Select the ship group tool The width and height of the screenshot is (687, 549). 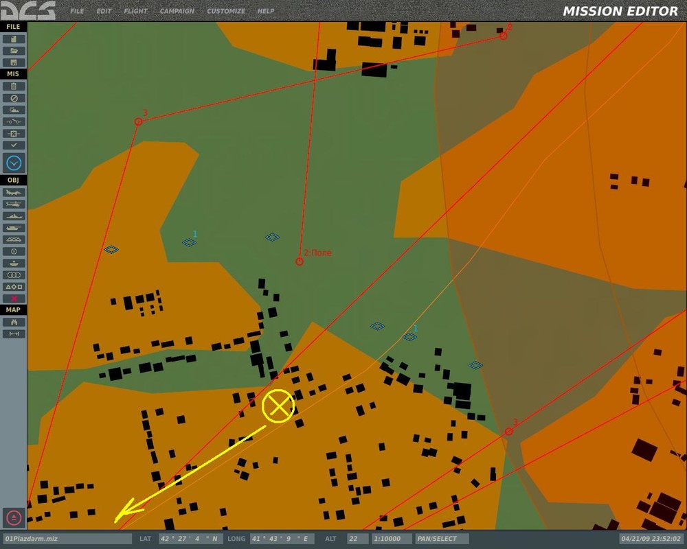[x=14, y=216]
